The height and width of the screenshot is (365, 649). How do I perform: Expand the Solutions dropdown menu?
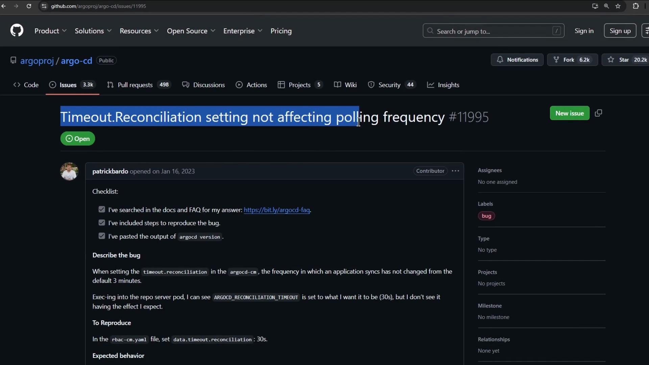click(93, 31)
